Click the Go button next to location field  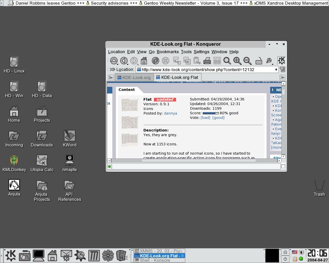(282, 69)
